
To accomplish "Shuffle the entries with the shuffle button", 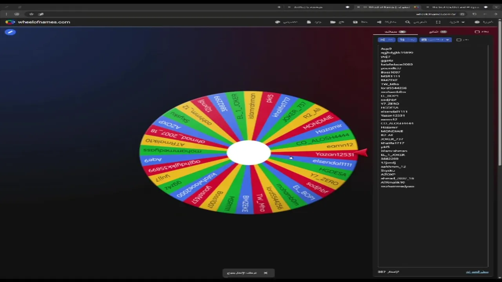I will coord(387,40).
